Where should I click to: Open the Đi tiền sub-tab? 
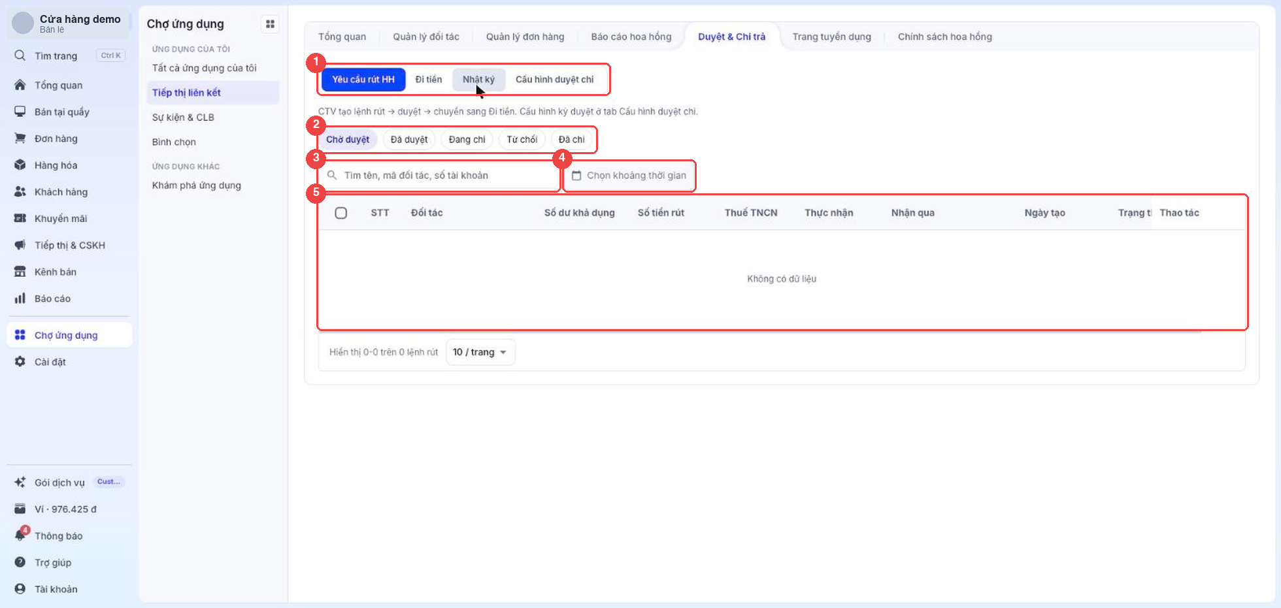click(429, 80)
